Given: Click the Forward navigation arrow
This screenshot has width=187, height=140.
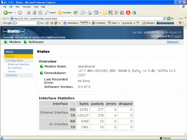Looking at the screenshot, I should coord(20,12).
